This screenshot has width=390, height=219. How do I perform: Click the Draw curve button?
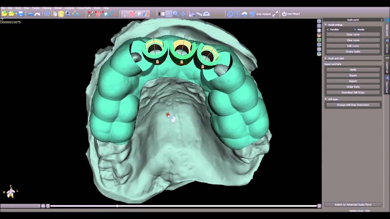point(353,34)
